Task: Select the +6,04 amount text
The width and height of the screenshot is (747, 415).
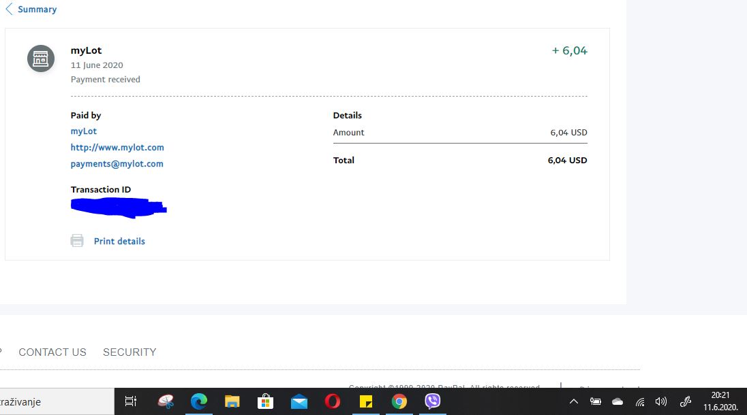Action: 569,50
